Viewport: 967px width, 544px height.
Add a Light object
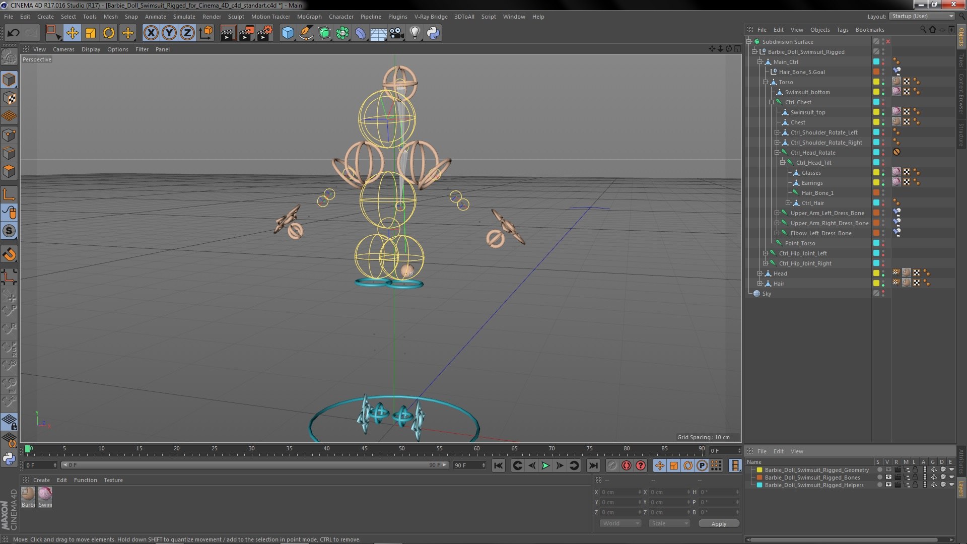coord(415,33)
